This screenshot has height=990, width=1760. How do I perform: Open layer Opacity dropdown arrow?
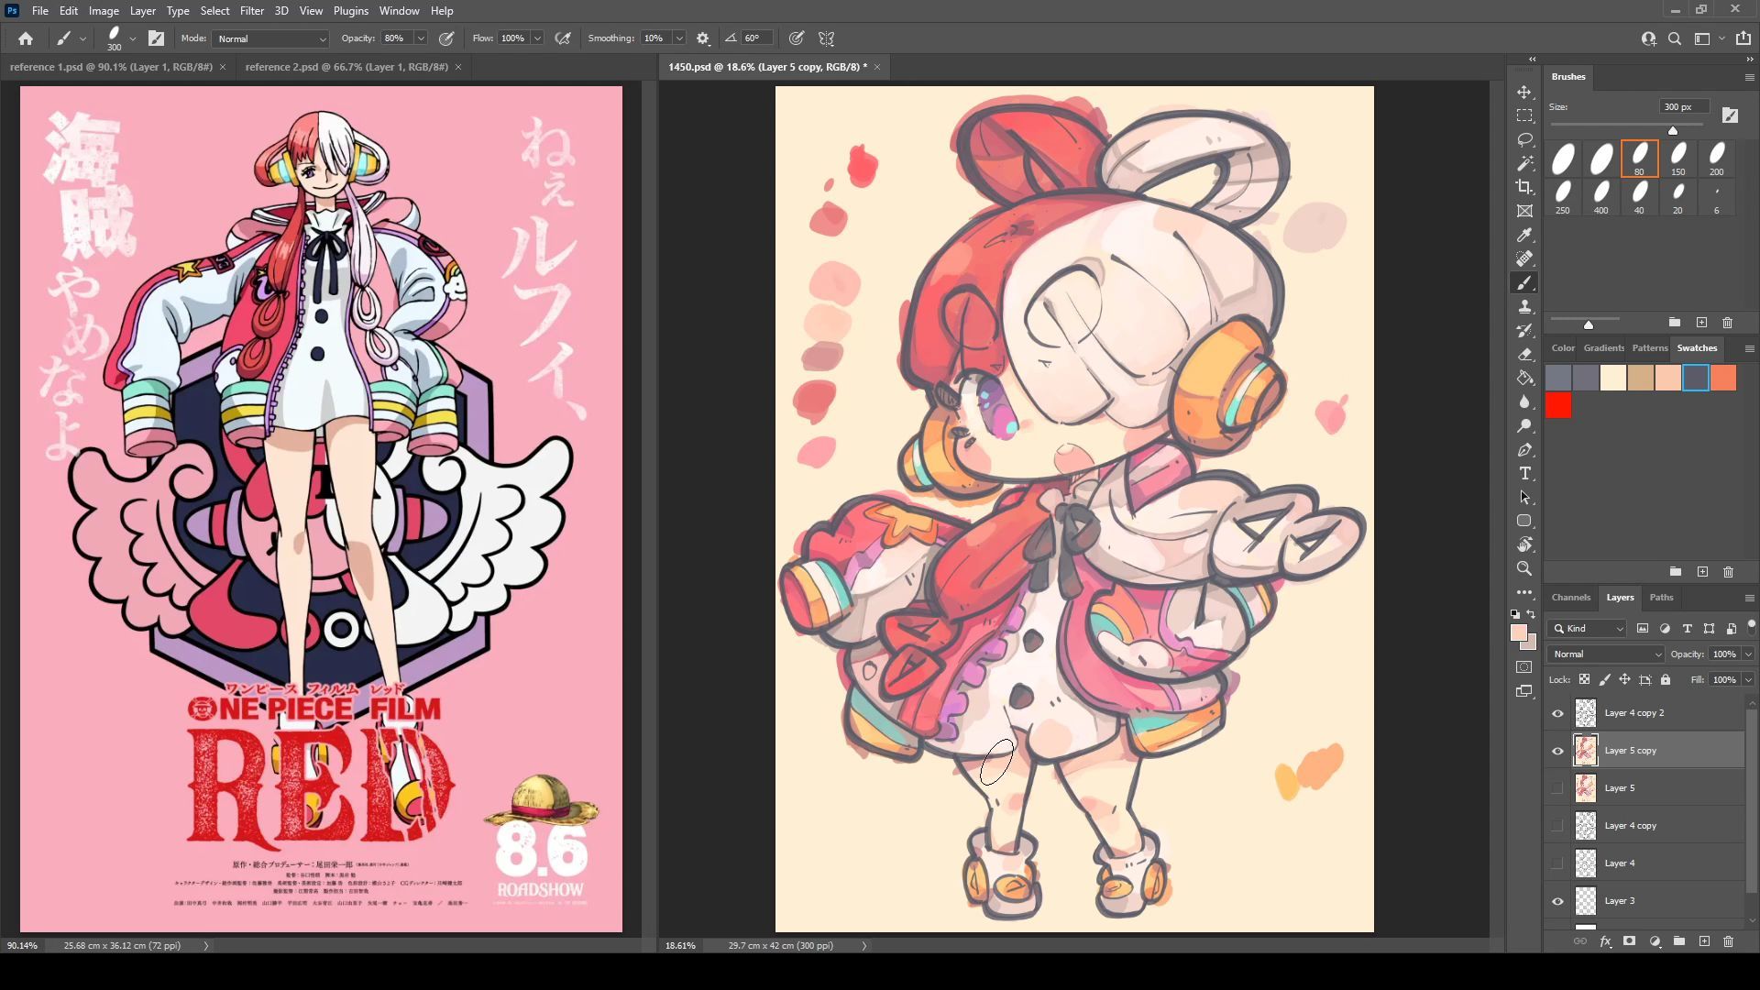(x=1748, y=654)
